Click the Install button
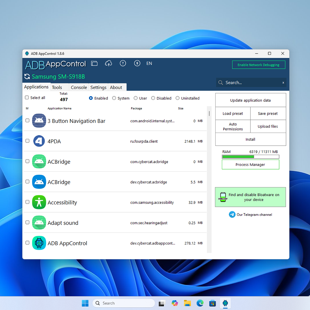The image size is (310, 310). (250, 139)
